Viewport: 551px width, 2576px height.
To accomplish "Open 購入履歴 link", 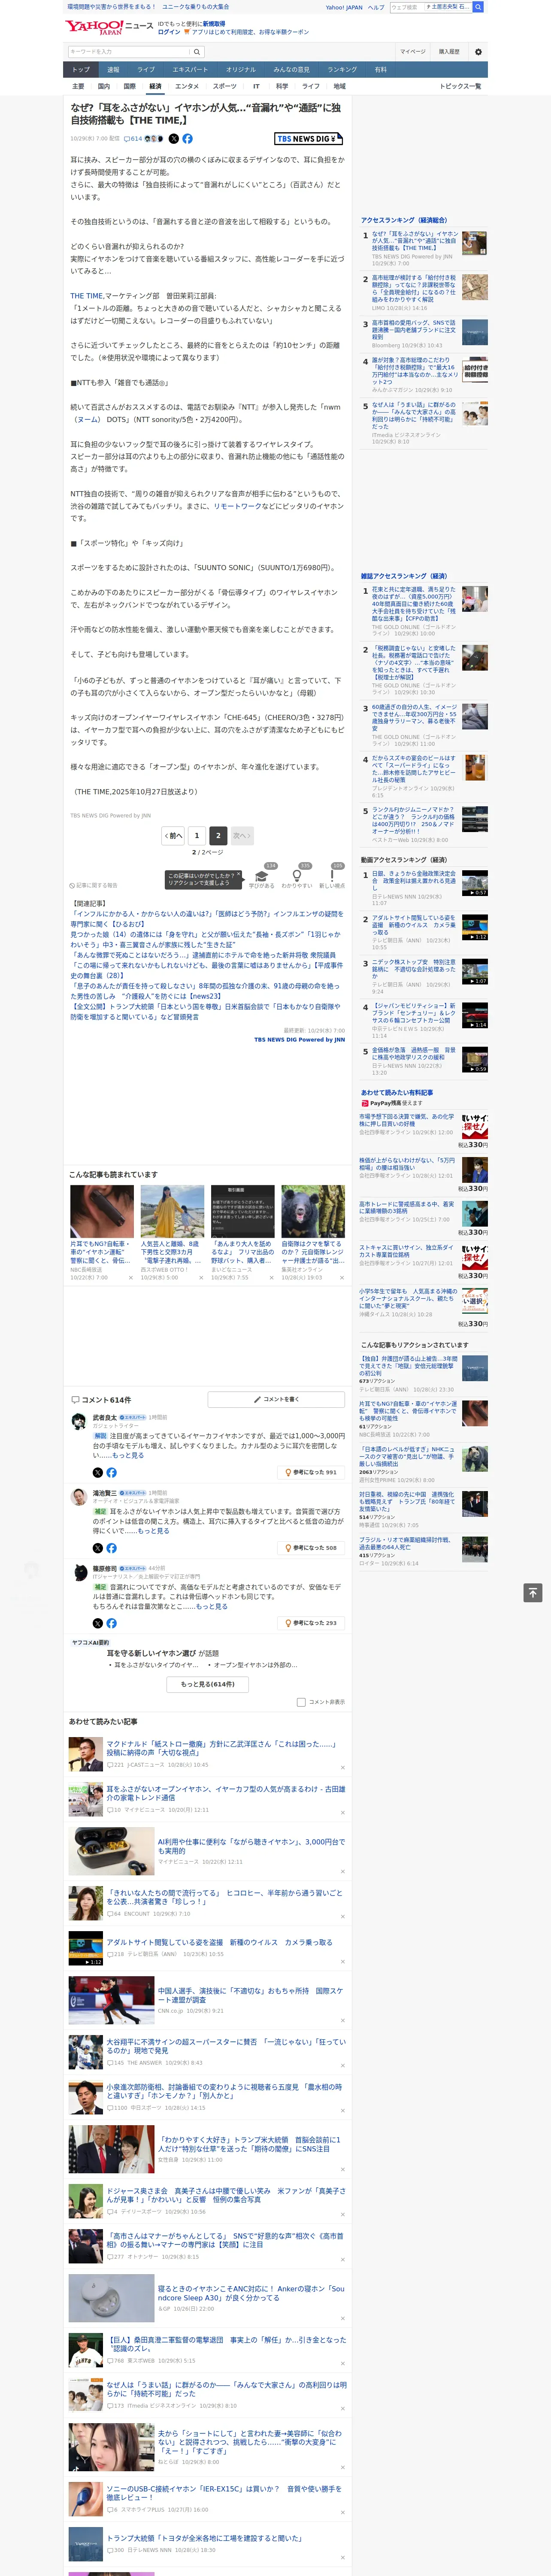I will [449, 52].
